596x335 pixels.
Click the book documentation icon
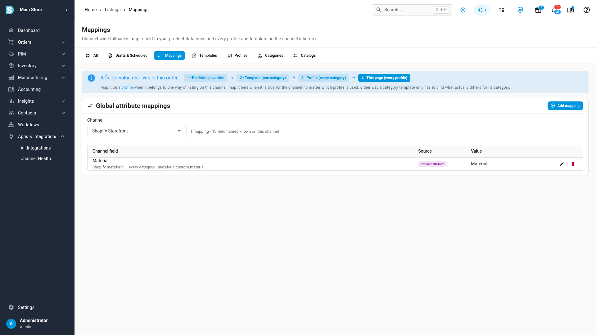point(571,10)
